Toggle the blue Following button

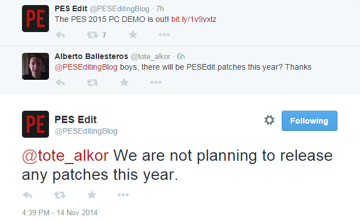click(x=309, y=121)
